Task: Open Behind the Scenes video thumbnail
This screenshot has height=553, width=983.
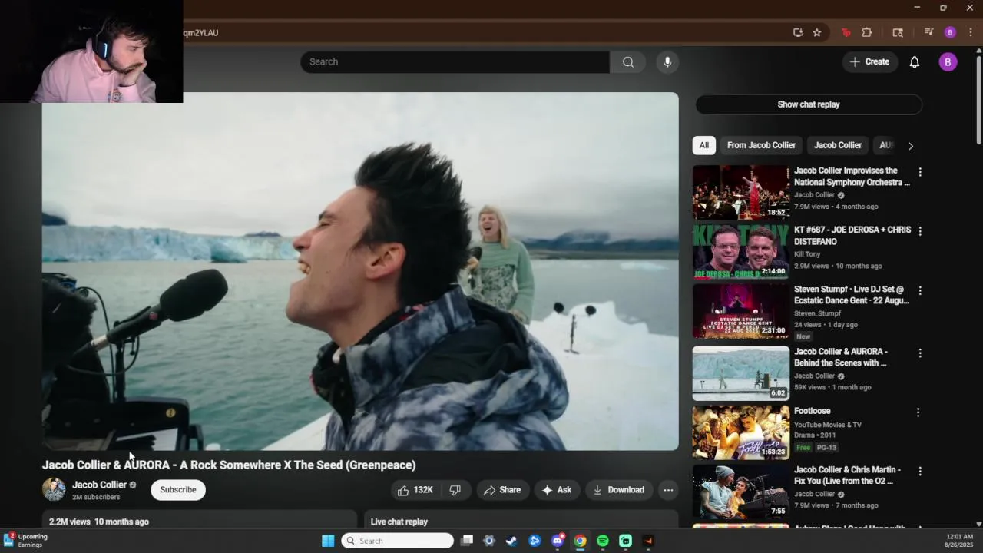Action: coord(741,373)
